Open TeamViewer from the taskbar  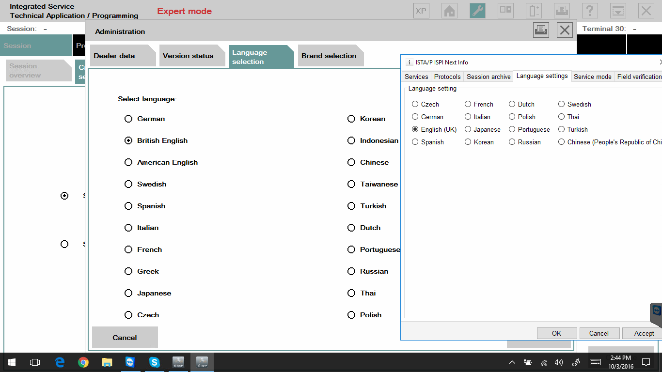[130, 362]
